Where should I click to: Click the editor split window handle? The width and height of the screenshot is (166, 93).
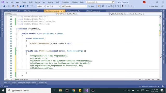tap(161, 17)
